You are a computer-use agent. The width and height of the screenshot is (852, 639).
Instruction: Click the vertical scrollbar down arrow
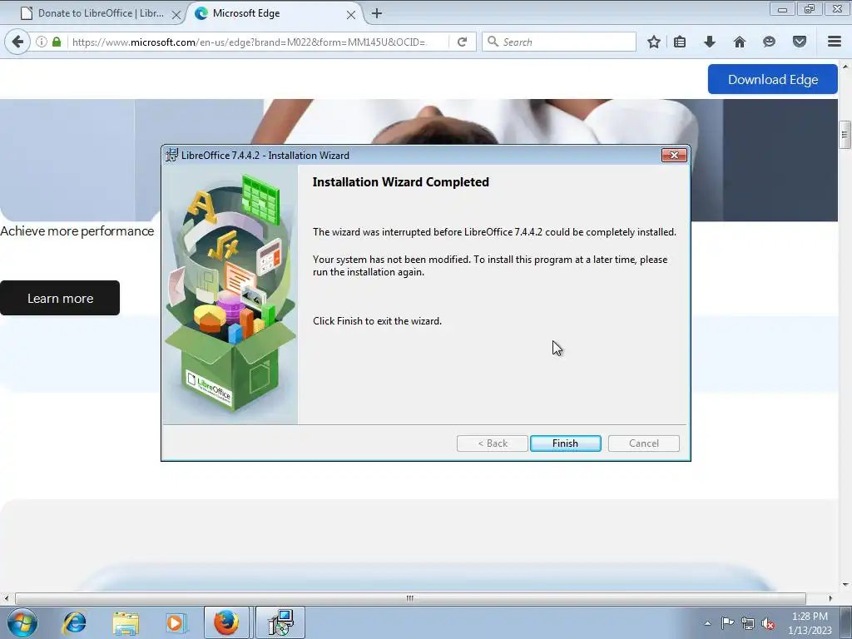click(845, 585)
